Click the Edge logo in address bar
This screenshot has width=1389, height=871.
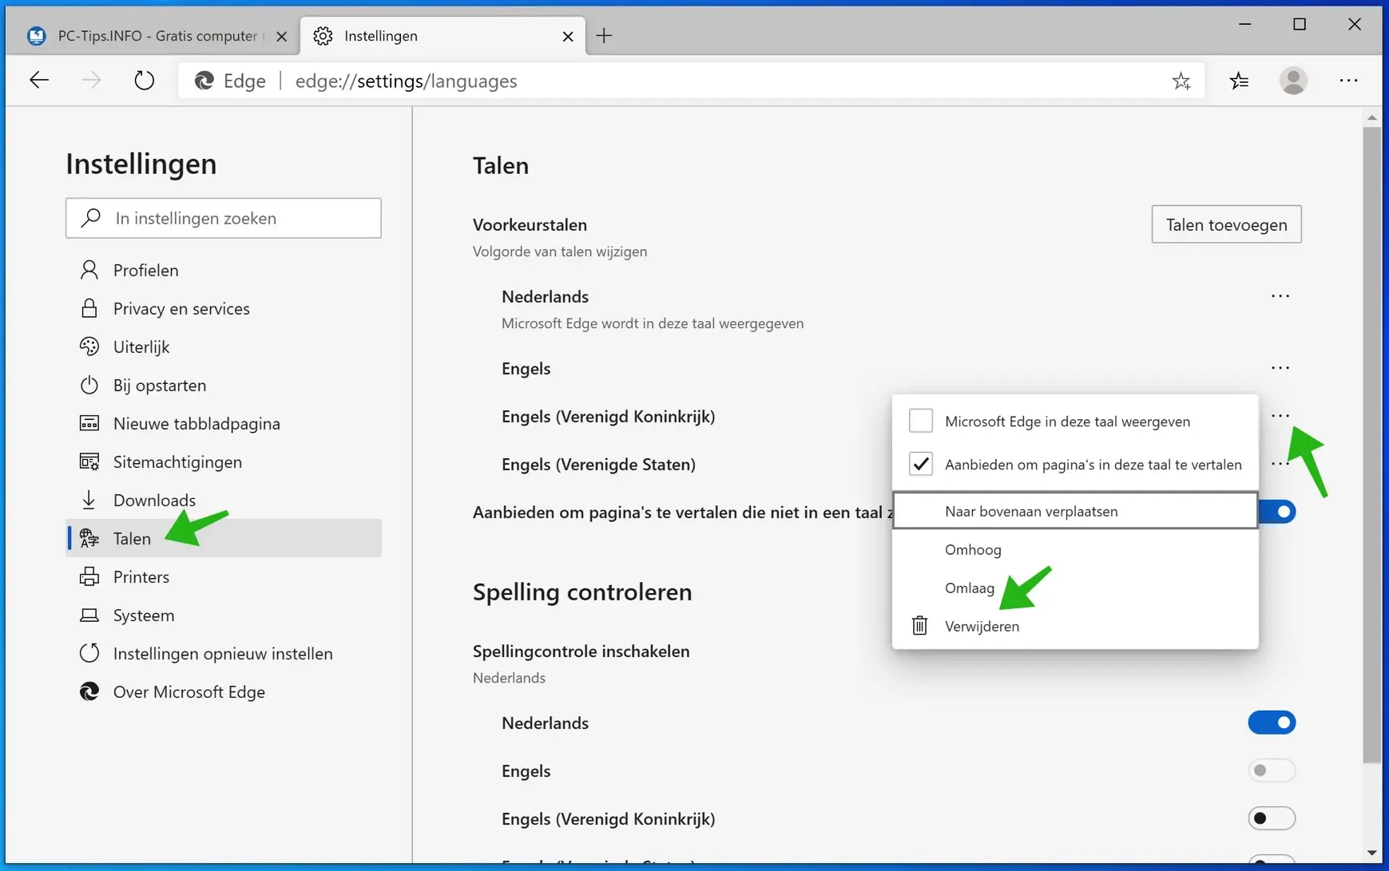point(204,81)
